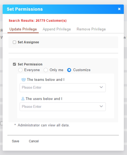Save the permission settings

(x=16, y=141)
